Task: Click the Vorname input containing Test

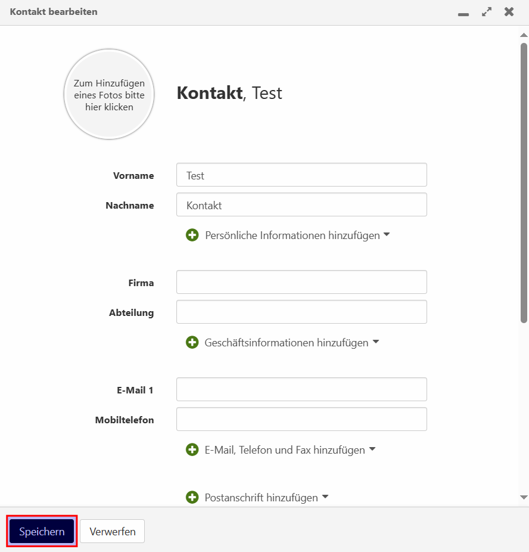Action: [x=301, y=175]
